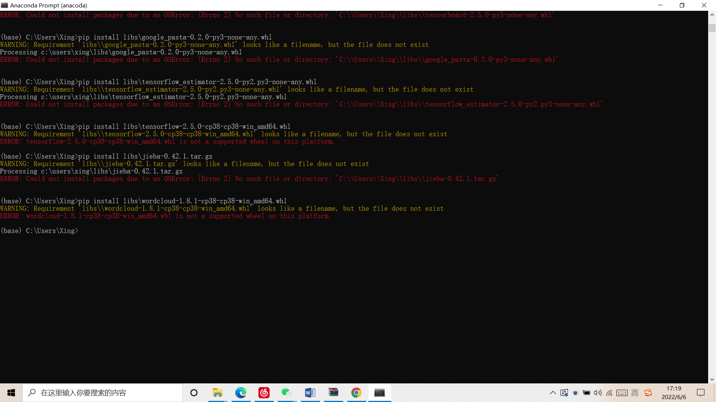The height and width of the screenshot is (402, 716).
Task: Open the volume control tray icon
Action: coord(598,393)
